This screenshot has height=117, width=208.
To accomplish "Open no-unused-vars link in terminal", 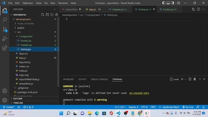I will [139, 93].
